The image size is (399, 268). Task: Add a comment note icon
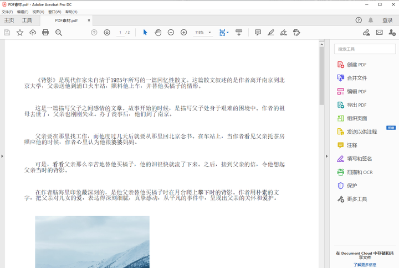258,33
